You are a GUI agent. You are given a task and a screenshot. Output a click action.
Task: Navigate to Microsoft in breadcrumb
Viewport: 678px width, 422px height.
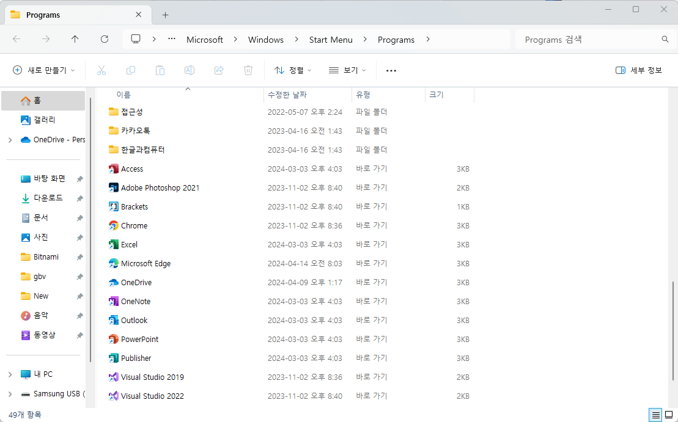click(x=205, y=40)
